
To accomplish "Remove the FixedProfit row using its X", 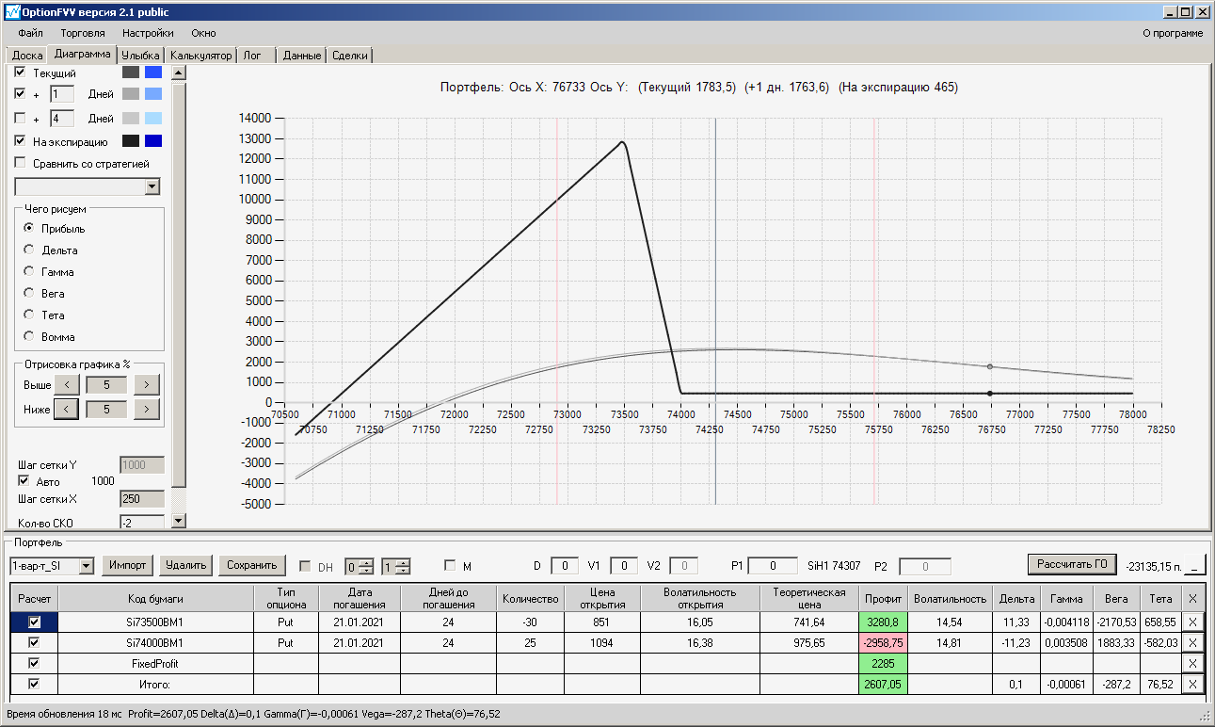I will click(x=1193, y=663).
